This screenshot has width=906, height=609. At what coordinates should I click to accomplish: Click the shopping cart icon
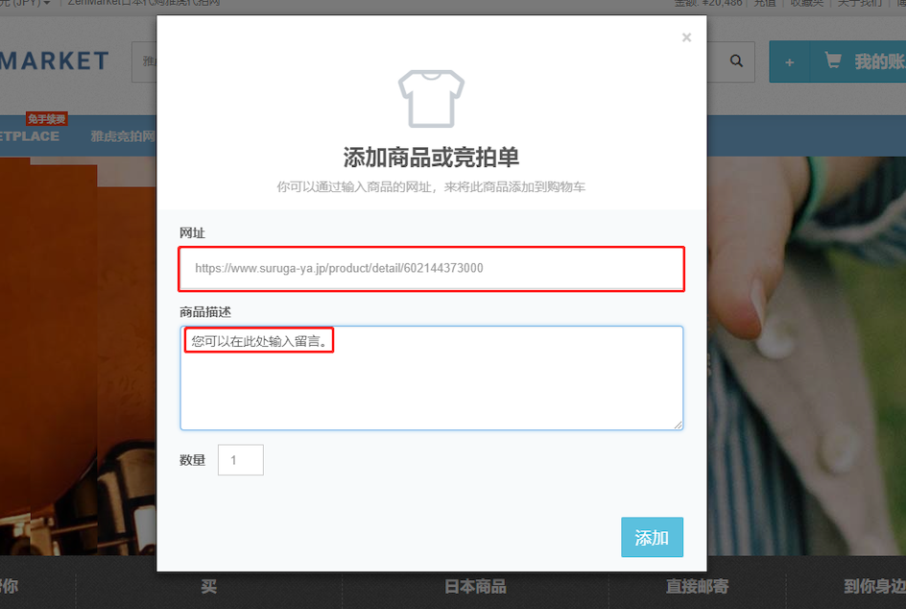tap(833, 61)
